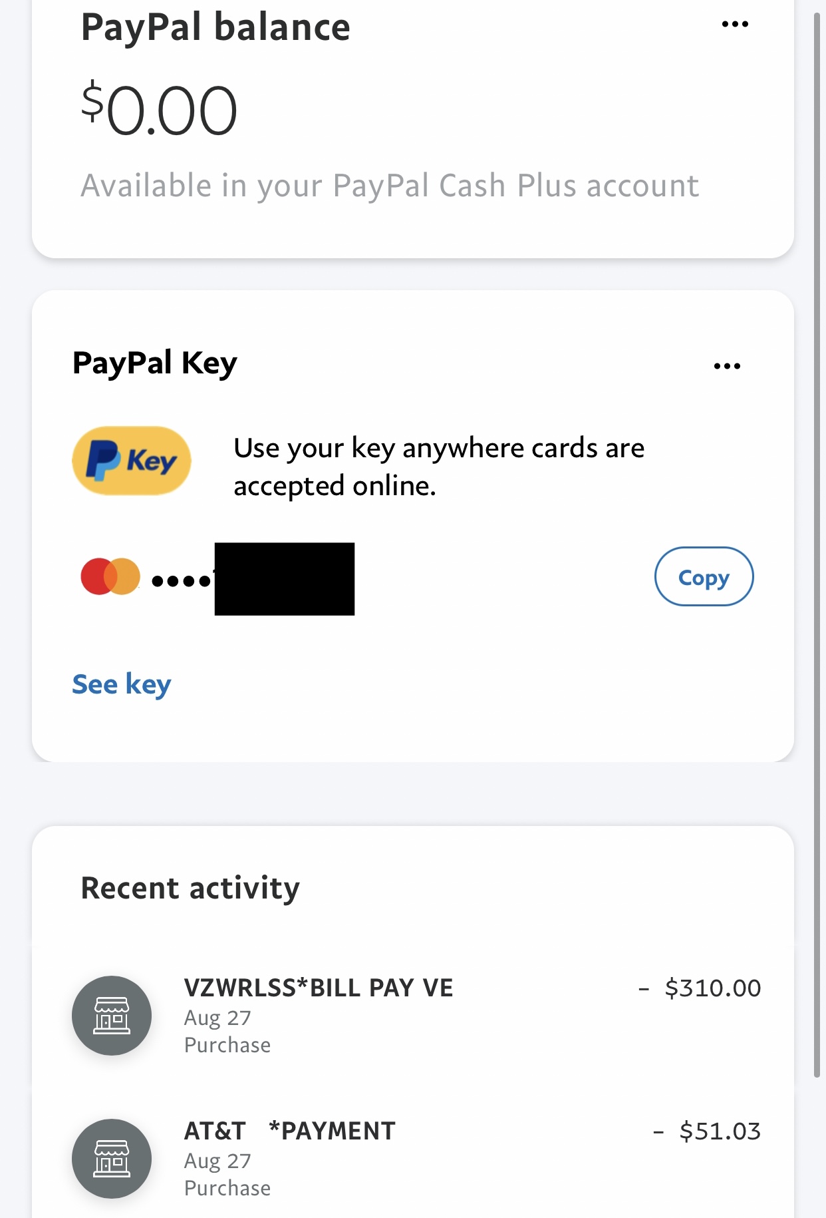Image resolution: width=826 pixels, height=1218 pixels.
Task: Tap the Recent activity heading
Action: pyautogui.click(x=189, y=887)
